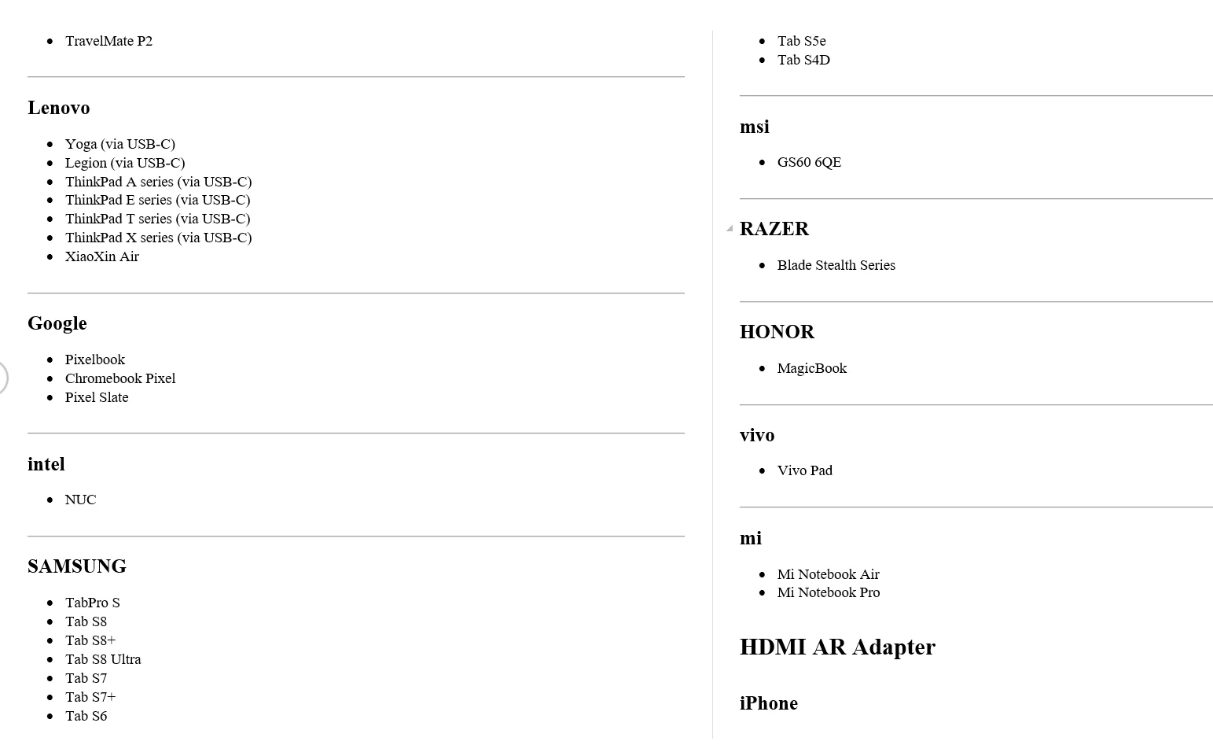Image resolution: width=1213 pixels, height=756 pixels.
Task: Click the MagicBook list item
Action: point(812,368)
